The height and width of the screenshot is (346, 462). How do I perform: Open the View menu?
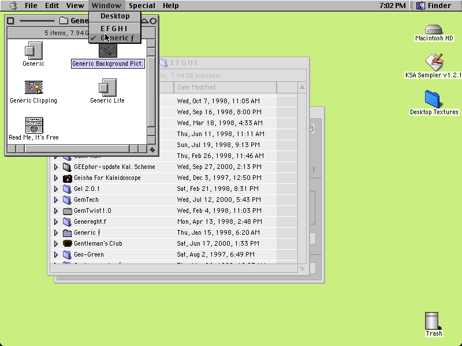coord(75,5)
